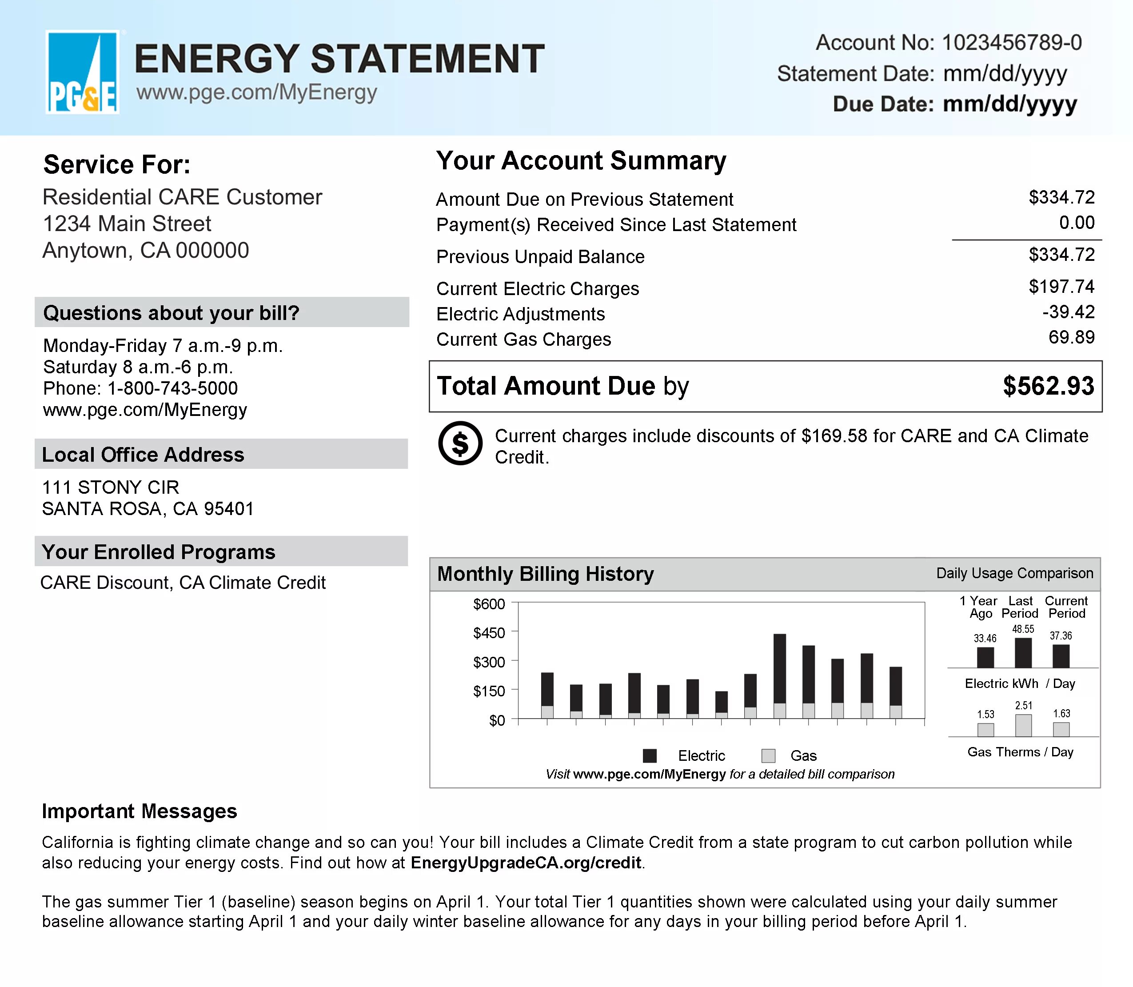Click Important Messages heading
This screenshot has width=1133, height=987.
pyautogui.click(x=139, y=811)
